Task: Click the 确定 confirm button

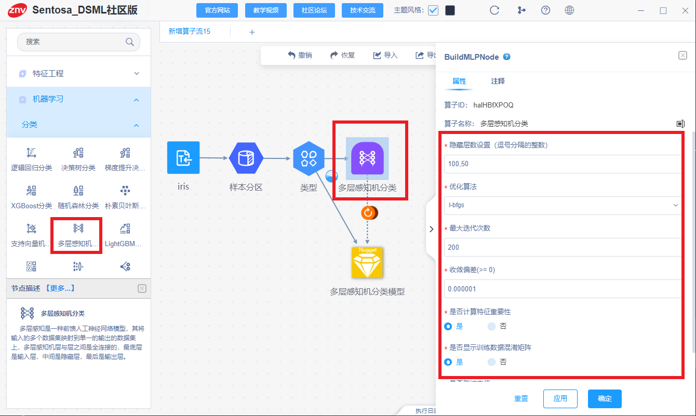Action: coord(605,399)
